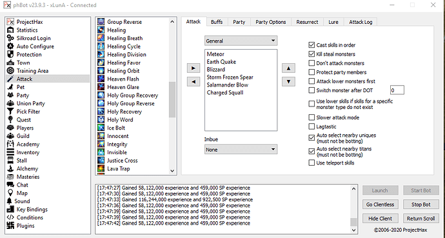Select Charged Squall in attack list
The width and height of the screenshot is (445, 238).
(x=225, y=92)
